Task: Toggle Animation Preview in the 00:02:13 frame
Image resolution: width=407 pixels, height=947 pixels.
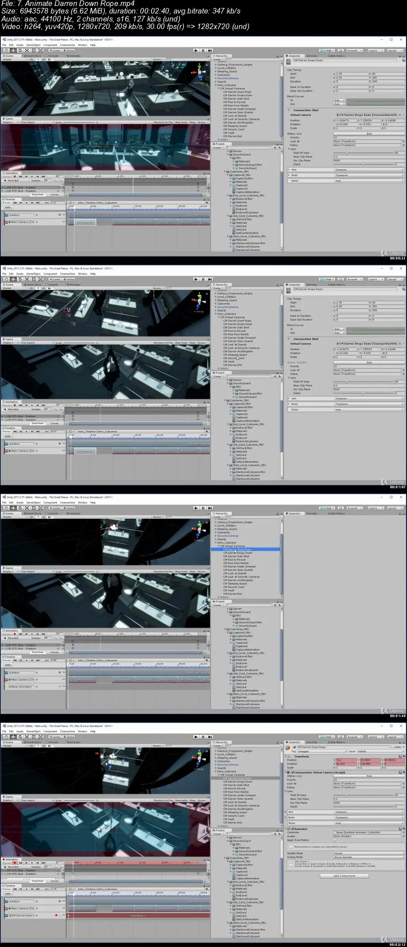Action: (7, 863)
